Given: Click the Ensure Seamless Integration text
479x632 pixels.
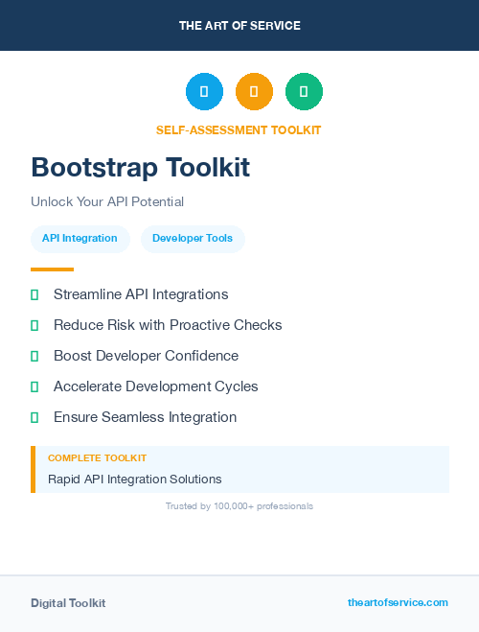Looking at the screenshot, I should pyautogui.click(x=145, y=417).
